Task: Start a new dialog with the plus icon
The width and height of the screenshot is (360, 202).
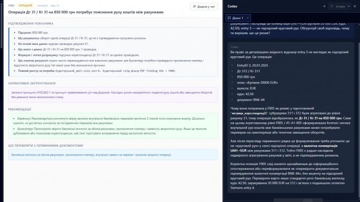Action: [324, 7]
